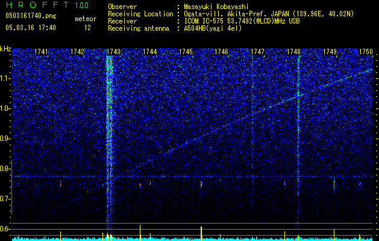Click the date stamp 05.03.16 17:40

(31, 28)
